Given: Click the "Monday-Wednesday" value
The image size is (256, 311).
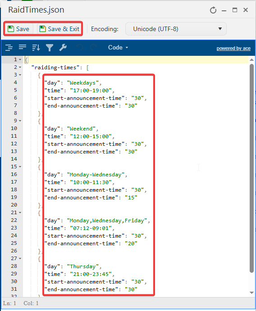Looking at the screenshot, I should [96, 175].
